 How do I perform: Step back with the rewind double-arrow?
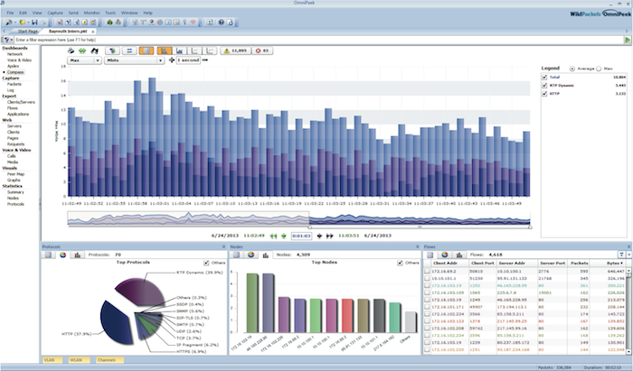[273, 237]
